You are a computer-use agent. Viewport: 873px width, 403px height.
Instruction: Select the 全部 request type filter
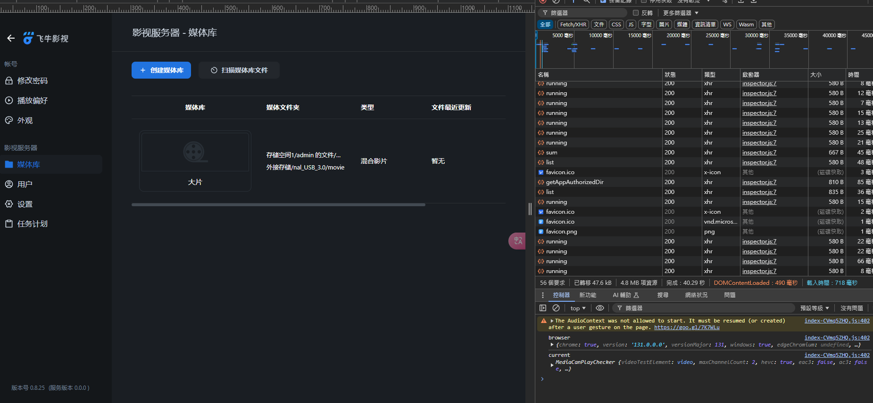(x=545, y=24)
